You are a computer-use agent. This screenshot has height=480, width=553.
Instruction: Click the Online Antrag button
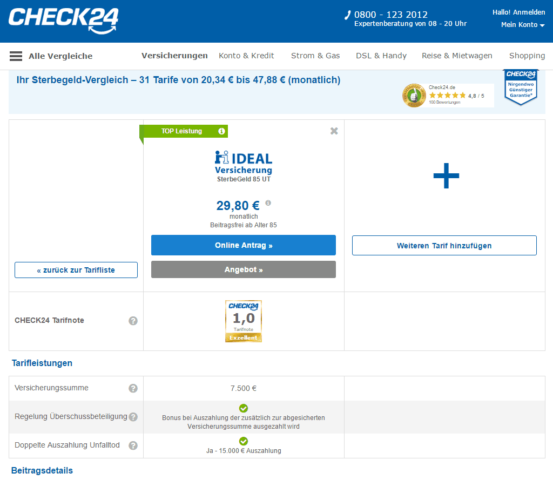point(244,245)
